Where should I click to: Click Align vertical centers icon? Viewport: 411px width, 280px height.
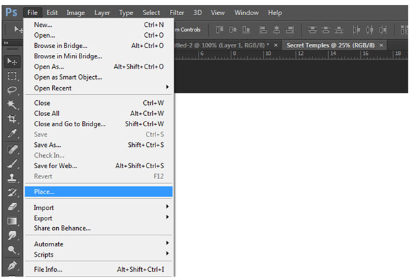233,30
